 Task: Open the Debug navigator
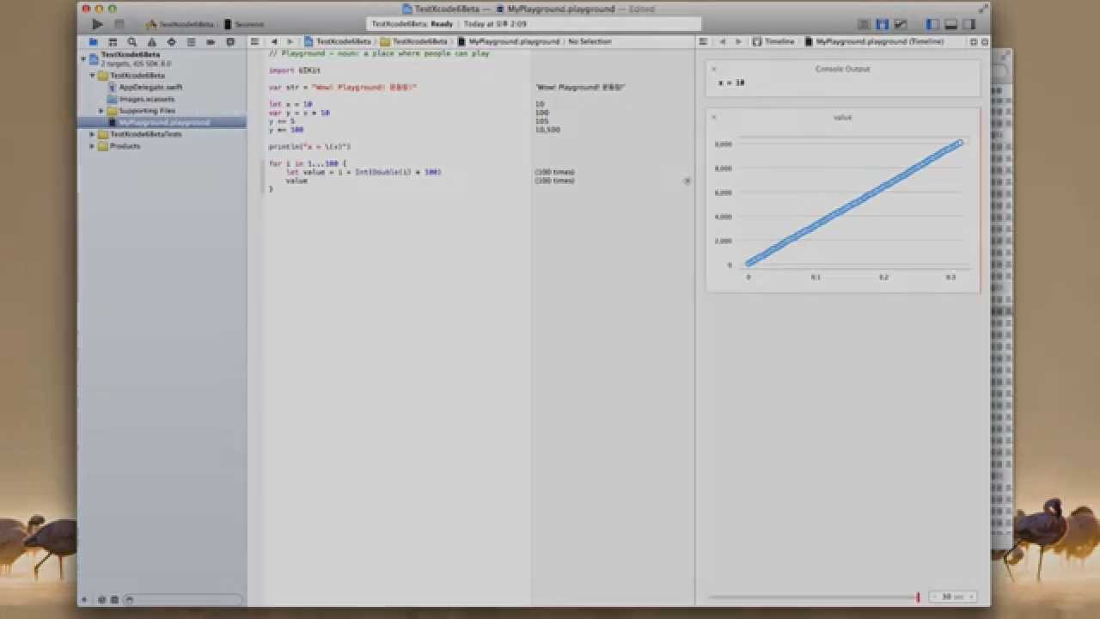[x=191, y=41]
